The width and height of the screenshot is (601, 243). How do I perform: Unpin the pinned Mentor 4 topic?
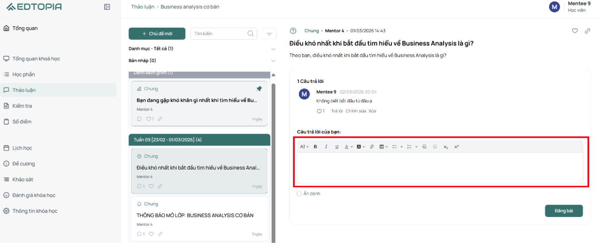click(259, 89)
